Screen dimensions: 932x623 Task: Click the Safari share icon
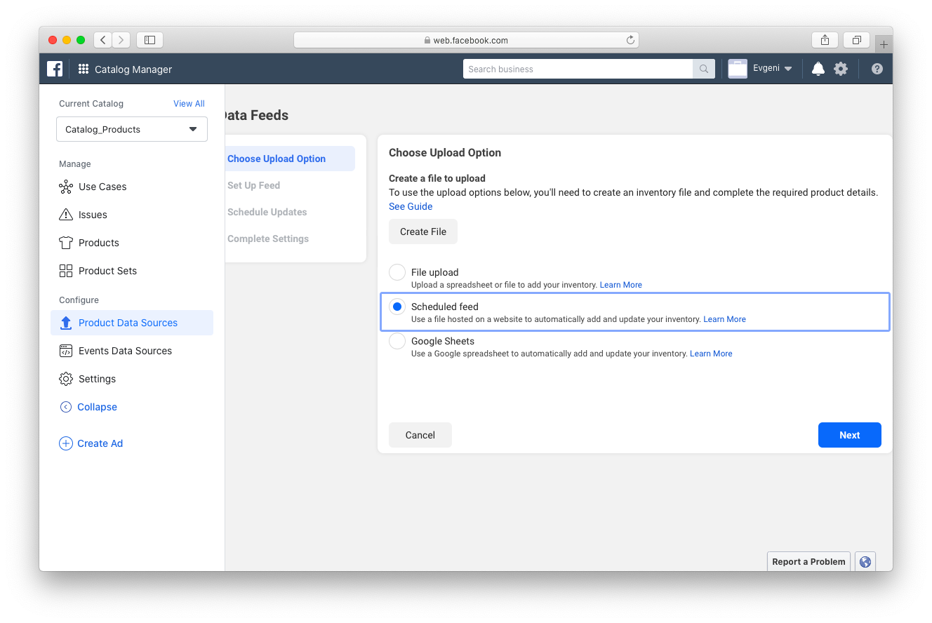pos(825,40)
